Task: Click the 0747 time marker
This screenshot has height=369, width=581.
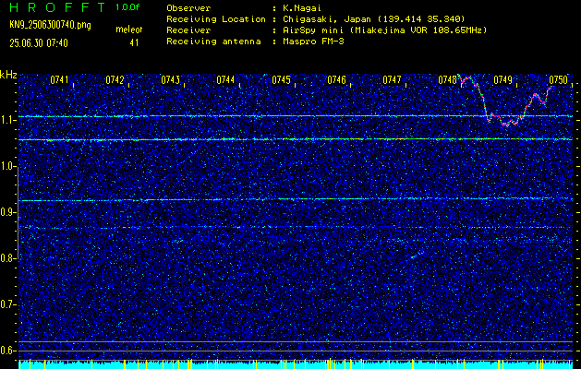Action: coord(392,79)
